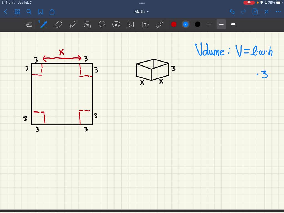Screen dimensions: 284x213
Task: Open the Shapes tool
Action: pos(87,24)
